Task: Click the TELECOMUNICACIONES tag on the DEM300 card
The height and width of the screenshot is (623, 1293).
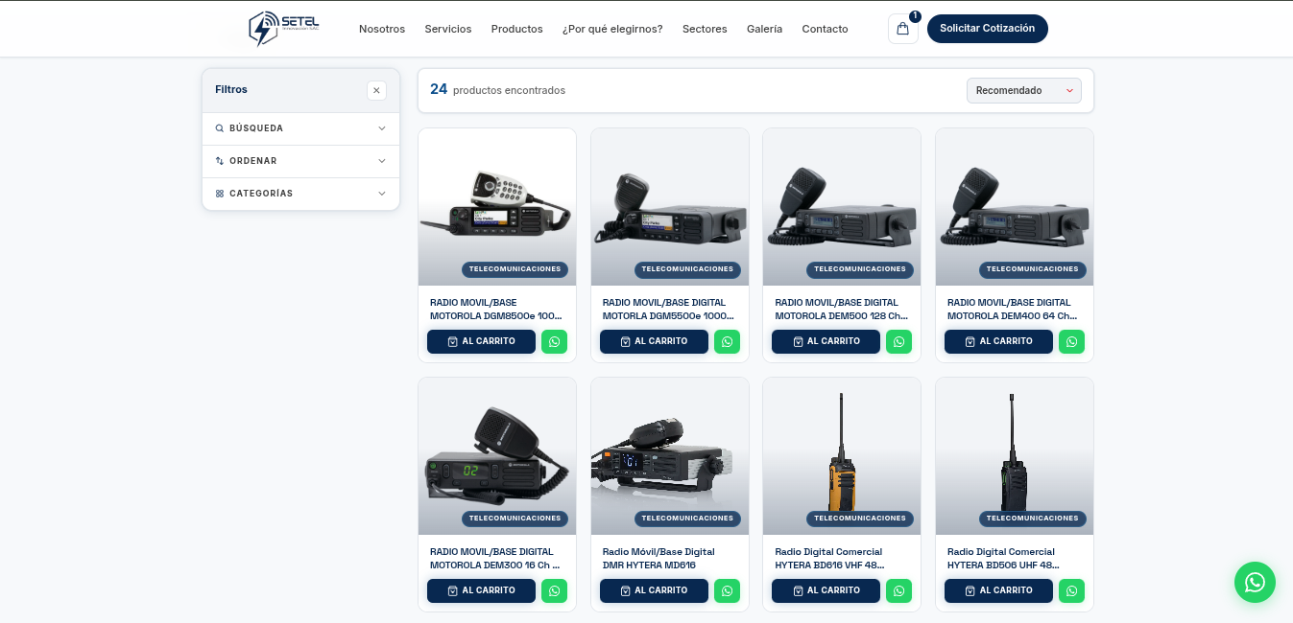Action: pyautogui.click(x=515, y=519)
